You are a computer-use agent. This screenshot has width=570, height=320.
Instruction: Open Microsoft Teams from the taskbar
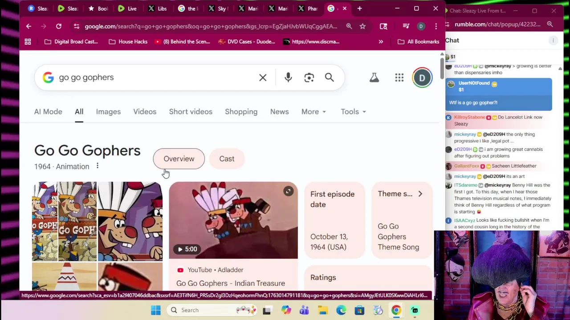pyautogui.click(x=304, y=310)
